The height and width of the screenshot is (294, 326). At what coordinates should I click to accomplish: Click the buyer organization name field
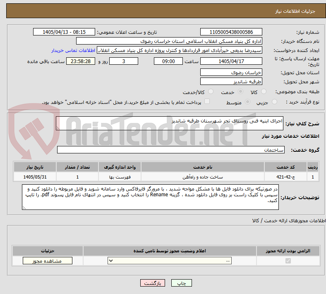click(169, 41)
